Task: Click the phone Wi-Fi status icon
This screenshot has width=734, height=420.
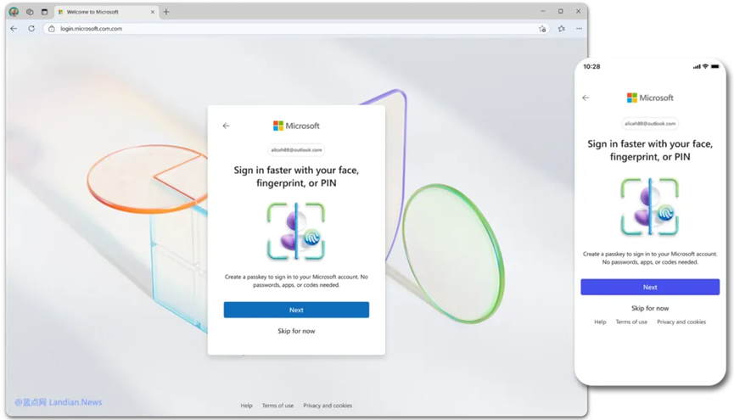Action: pyautogui.click(x=705, y=66)
